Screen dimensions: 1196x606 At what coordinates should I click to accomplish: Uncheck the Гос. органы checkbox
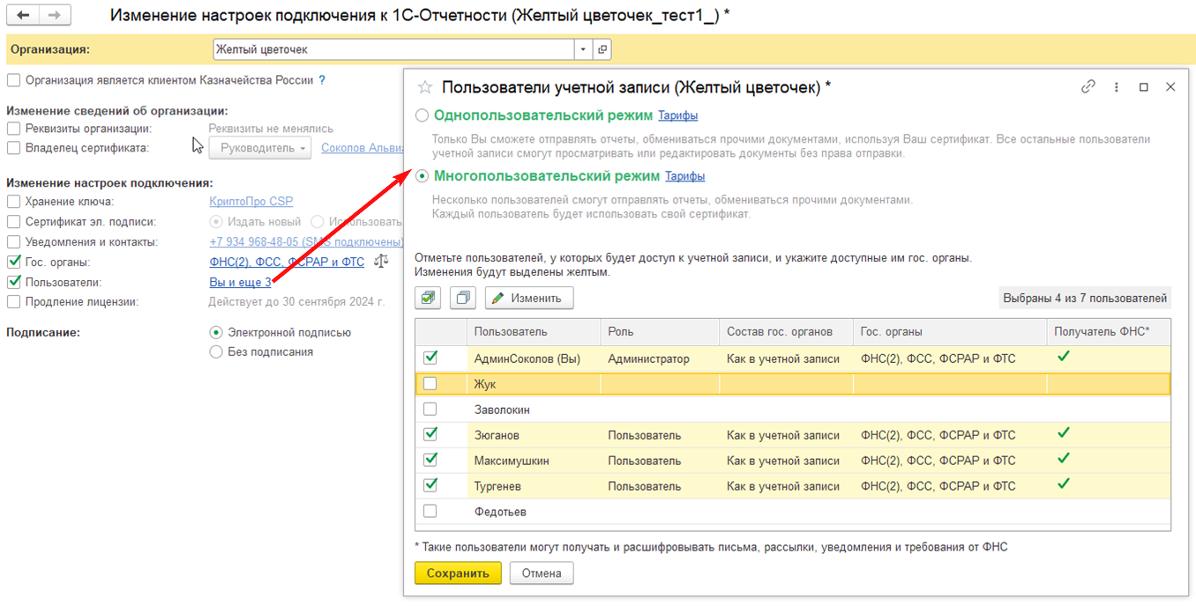point(14,262)
